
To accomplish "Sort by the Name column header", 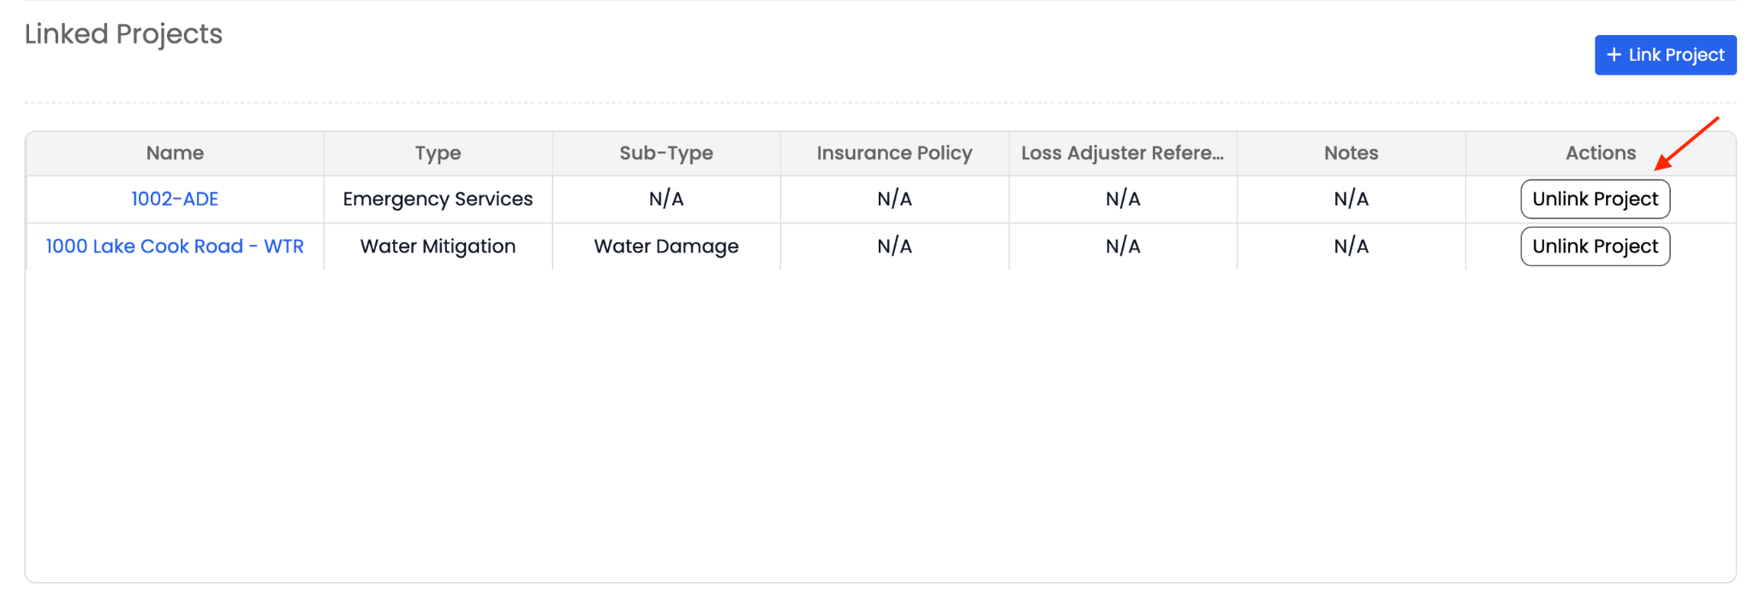I will [x=175, y=153].
